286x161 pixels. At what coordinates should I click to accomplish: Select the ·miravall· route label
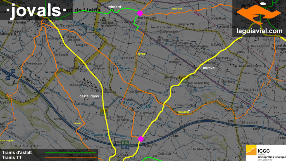(x=209, y=68)
